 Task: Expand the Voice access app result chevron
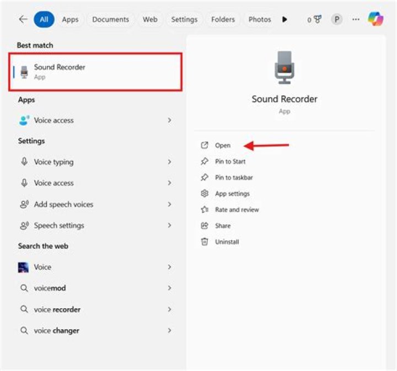pos(170,120)
